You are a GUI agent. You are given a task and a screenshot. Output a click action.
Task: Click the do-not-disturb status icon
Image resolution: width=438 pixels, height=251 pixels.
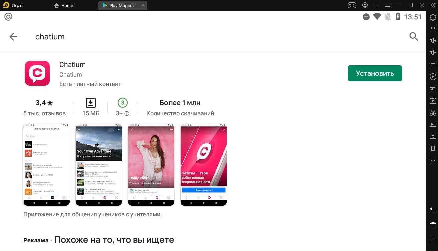pos(366,17)
